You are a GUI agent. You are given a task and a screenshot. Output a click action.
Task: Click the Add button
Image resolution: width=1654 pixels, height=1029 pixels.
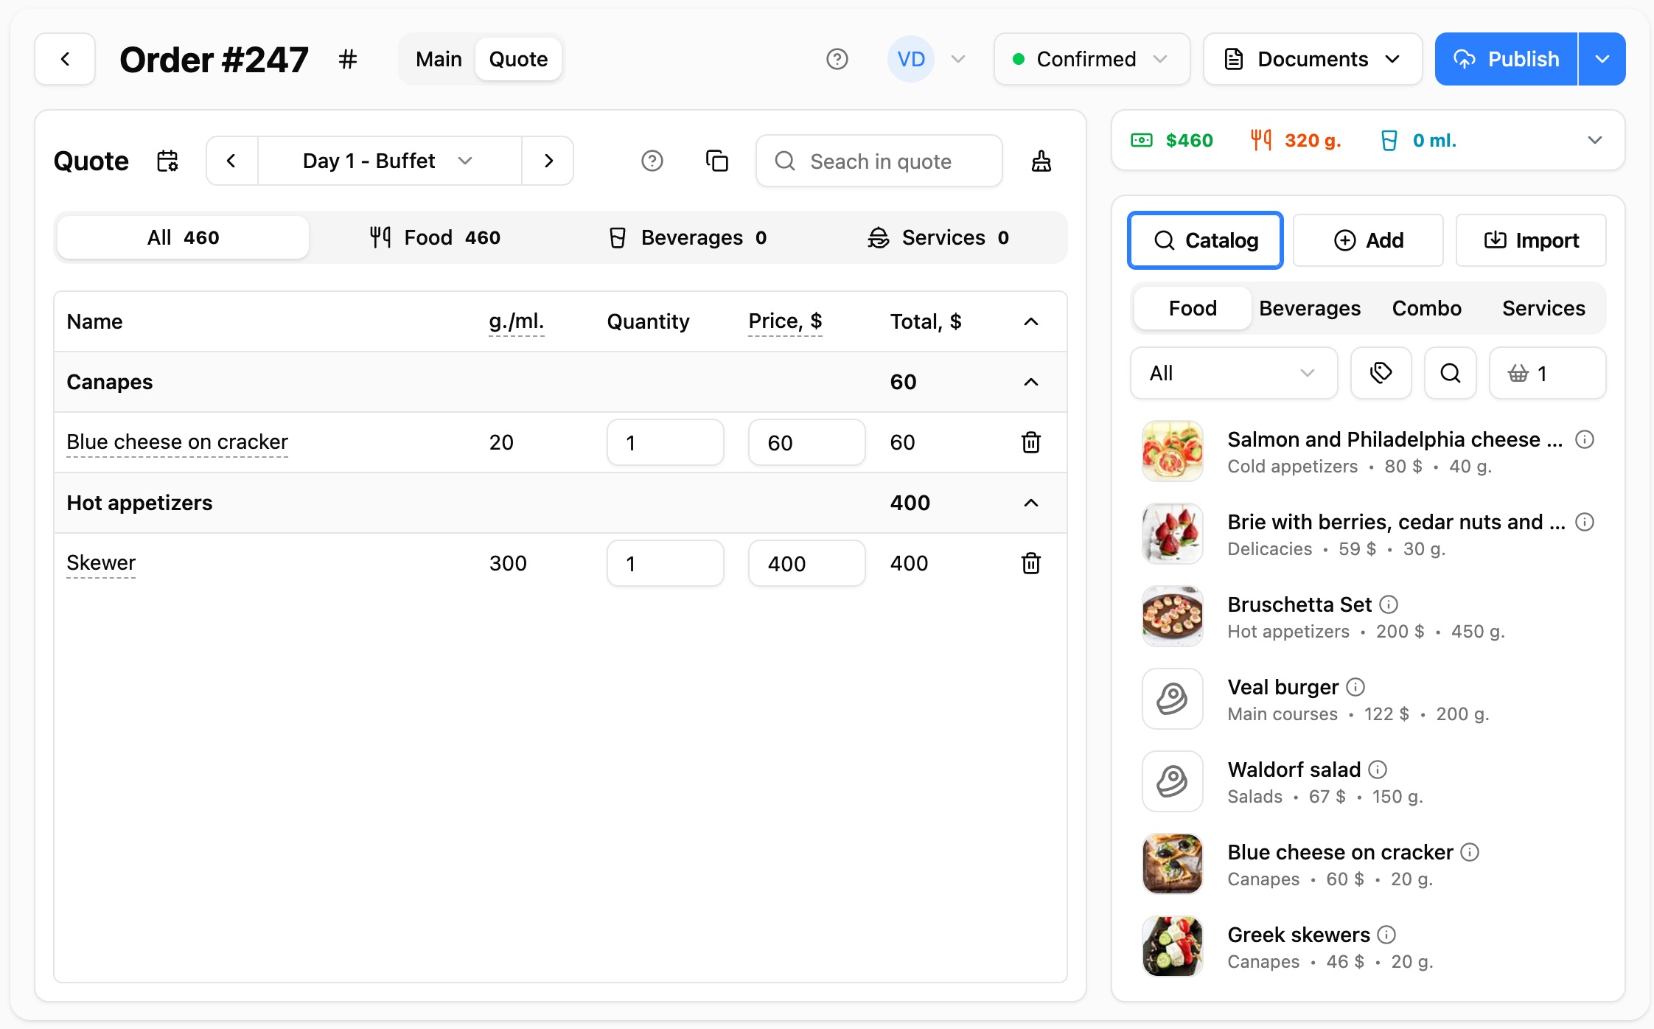[1368, 240]
